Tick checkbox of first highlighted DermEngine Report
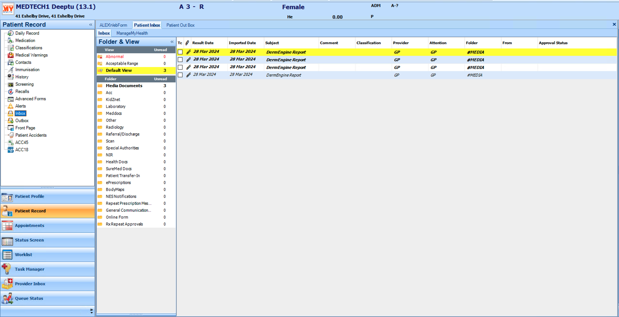Screen dimensions: 619x317 tap(180, 52)
